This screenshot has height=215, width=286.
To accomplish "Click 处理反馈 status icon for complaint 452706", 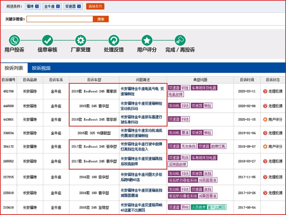I will [265, 91].
